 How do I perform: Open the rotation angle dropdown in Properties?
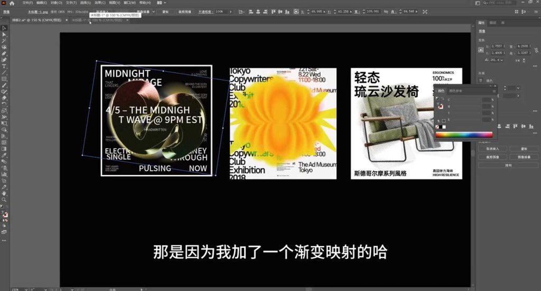click(x=501, y=60)
